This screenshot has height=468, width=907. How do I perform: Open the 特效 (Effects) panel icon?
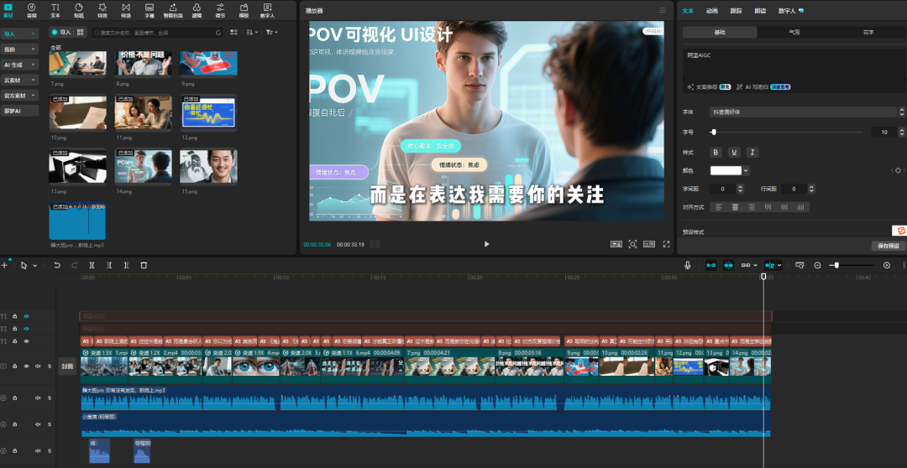tap(102, 10)
